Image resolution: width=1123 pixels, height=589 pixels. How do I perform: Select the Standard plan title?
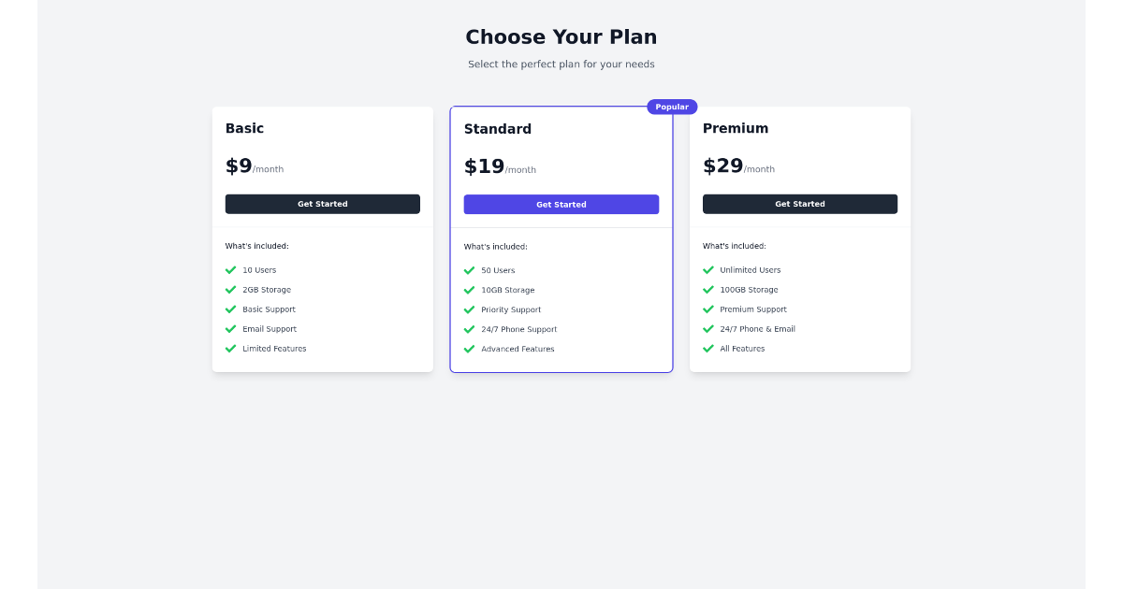pos(497,128)
